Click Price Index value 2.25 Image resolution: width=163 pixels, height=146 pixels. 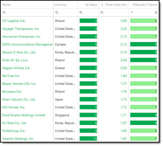tap(124, 29)
